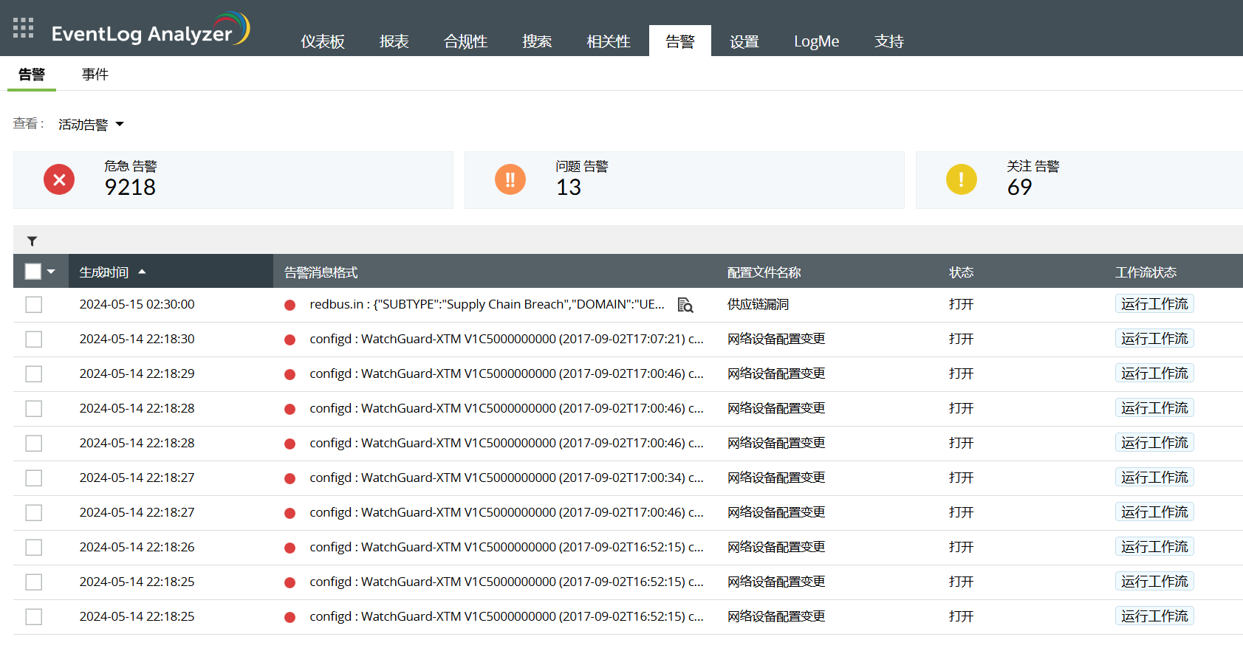Check the 2024-05-15 02:30:00 alert row

pyautogui.click(x=34, y=305)
